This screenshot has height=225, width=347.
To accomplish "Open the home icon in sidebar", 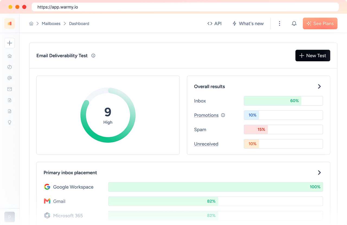I will 9,56.
